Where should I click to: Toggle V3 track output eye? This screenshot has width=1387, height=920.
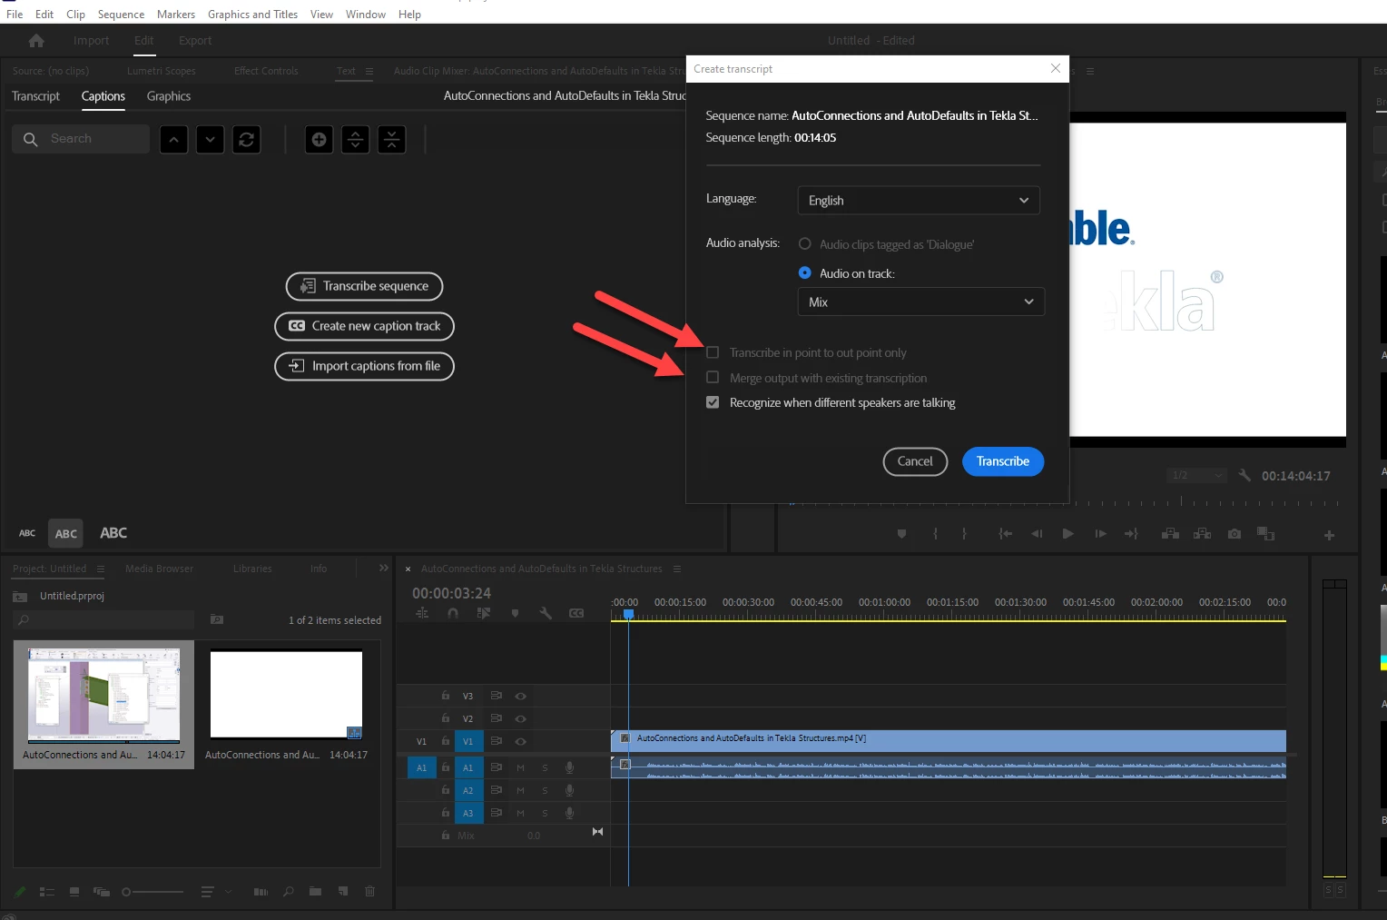coord(521,697)
